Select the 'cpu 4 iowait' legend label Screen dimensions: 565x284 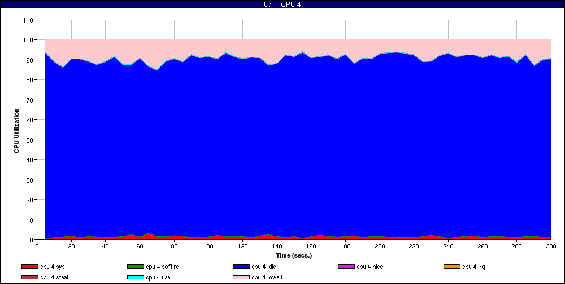point(267,277)
